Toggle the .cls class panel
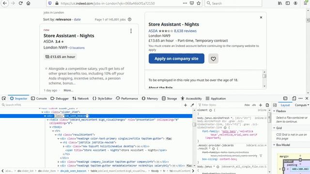Screen dimensions: 310x174 [x=254, y=105]
